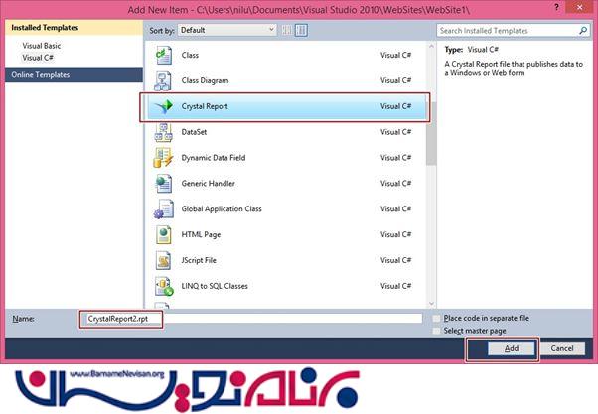Select the LINQ to SQL Classes text
598x414 pixels.
215,286
